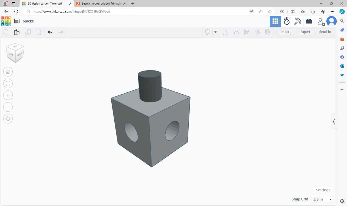347x206 pixels.
Task: Toggle show hidden objects lightbulb
Action: click(207, 32)
